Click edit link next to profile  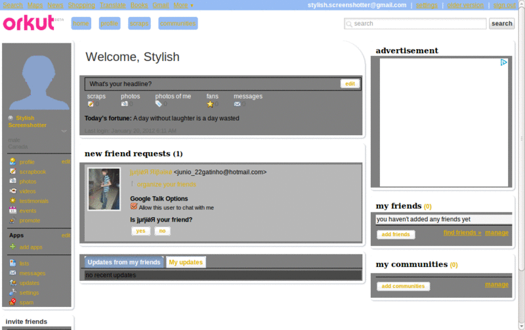point(66,161)
